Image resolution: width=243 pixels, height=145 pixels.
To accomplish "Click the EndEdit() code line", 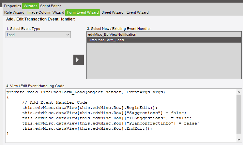I will tap(87, 128).
